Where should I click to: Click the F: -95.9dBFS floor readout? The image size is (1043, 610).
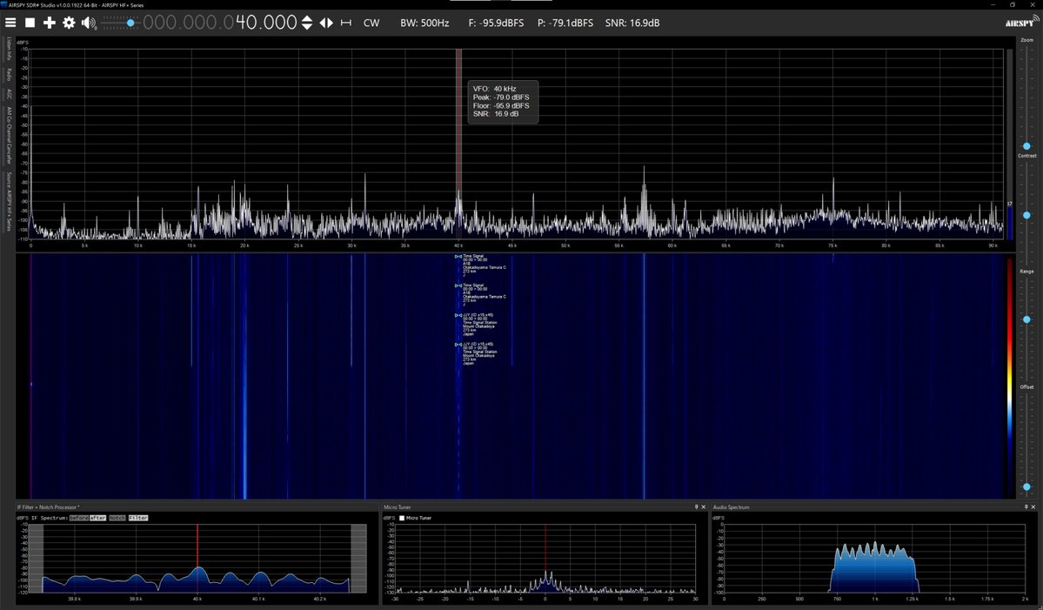pyautogui.click(x=496, y=23)
